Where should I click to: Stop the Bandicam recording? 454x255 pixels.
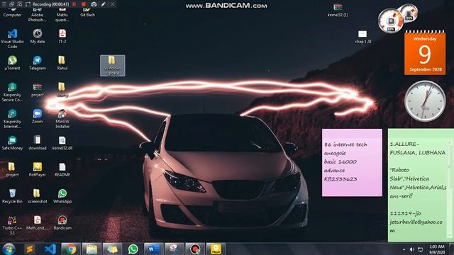[x=84, y=4]
